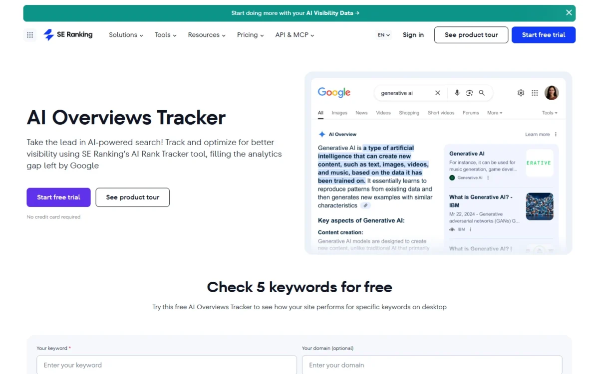599x374 pixels.
Task: Click the 'Check 5 keywords for free' heading
Action: tap(299, 287)
